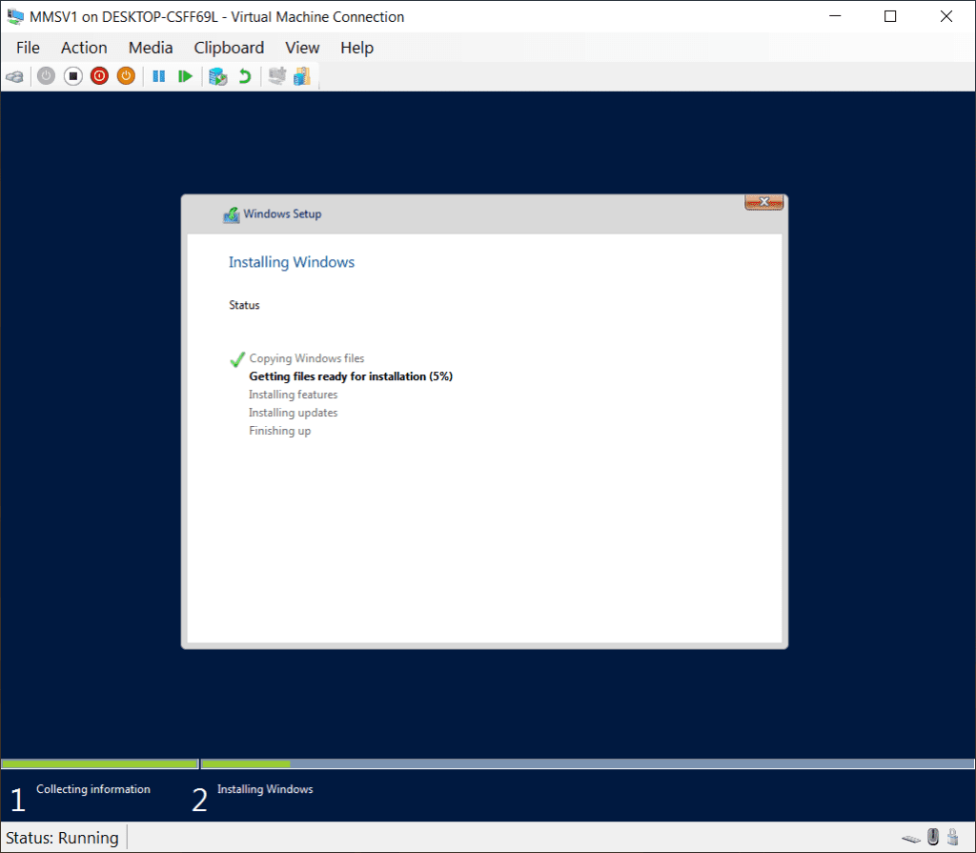976x853 pixels.
Task: Maximize the Virtual Machine Connection window
Action: (890, 17)
